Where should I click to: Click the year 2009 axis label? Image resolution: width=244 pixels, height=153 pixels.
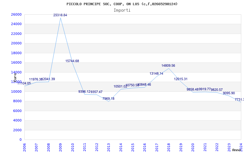(60, 147)
